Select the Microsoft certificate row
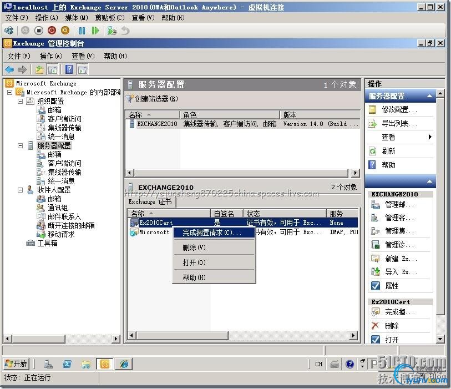This screenshot has height=389, width=451. coord(150,232)
